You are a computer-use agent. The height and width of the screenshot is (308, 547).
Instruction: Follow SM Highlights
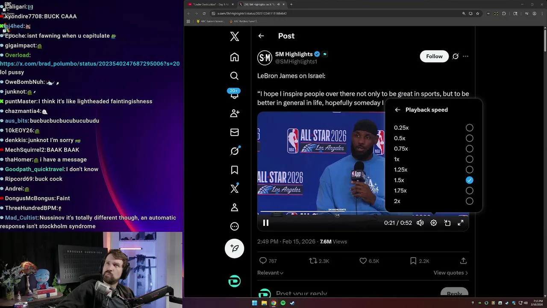pos(434,56)
